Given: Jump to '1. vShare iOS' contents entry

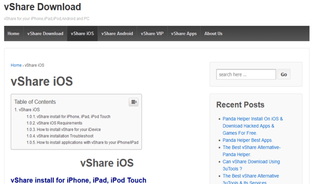Looking at the screenshot, I should pyautogui.click(x=27, y=110).
